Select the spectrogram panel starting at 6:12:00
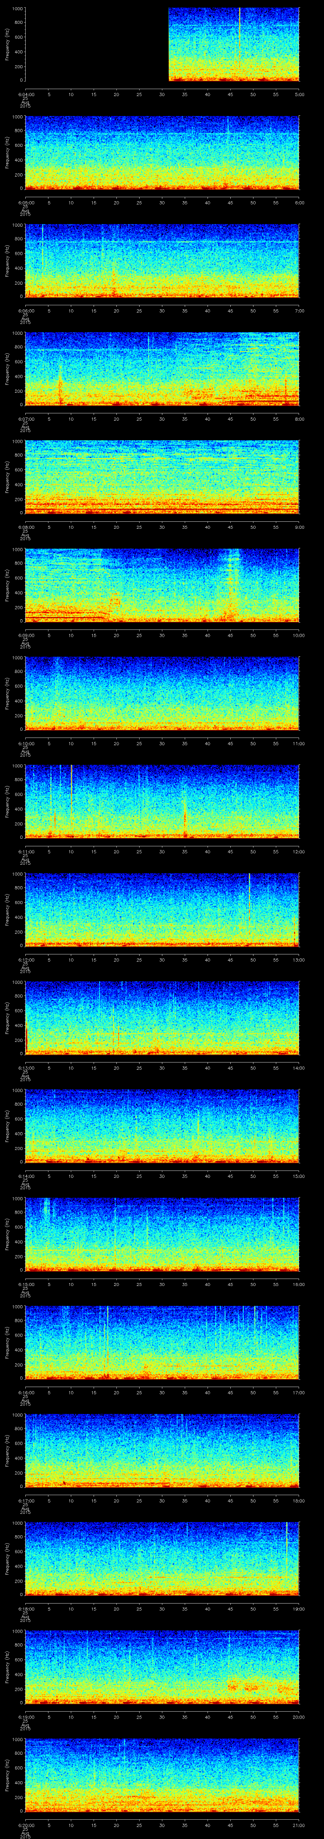Viewport: 324px width, 1839px height. click(x=162, y=909)
